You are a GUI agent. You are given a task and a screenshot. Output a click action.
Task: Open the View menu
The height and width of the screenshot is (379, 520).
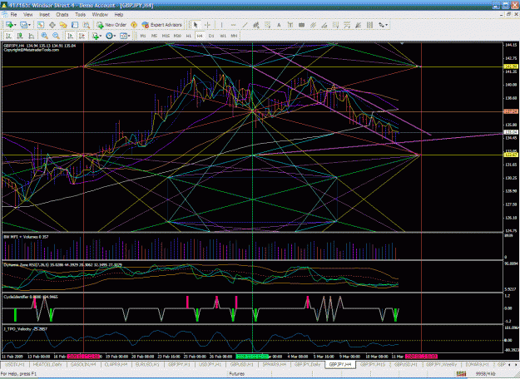(27, 15)
